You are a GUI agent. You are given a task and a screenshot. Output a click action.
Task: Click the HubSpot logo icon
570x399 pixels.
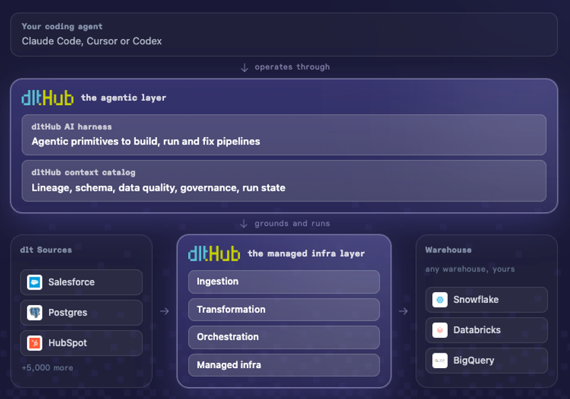coord(34,343)
